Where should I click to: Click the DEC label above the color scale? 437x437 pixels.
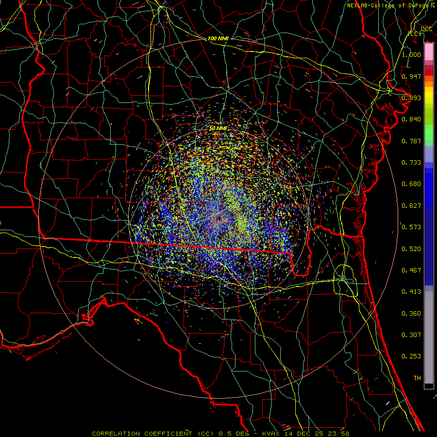pyautogui.click(x=426, y=29)
